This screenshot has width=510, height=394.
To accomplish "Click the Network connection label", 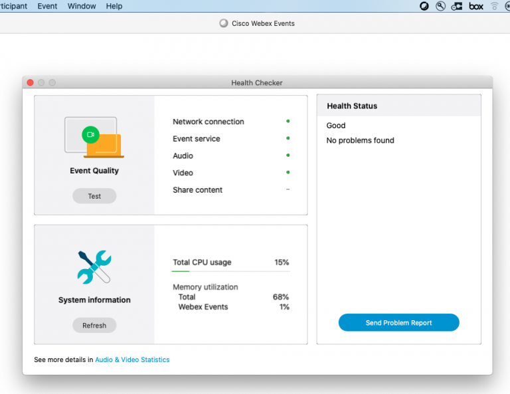I will (208, 122).
